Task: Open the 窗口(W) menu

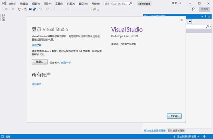Action: 83,4
